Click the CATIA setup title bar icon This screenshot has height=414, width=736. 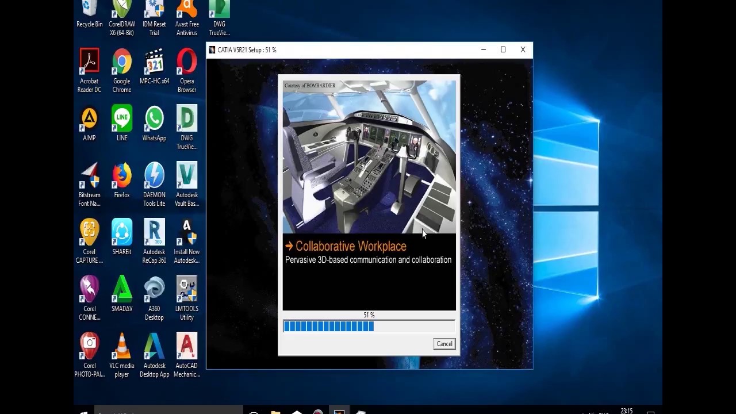pos(212,50)
